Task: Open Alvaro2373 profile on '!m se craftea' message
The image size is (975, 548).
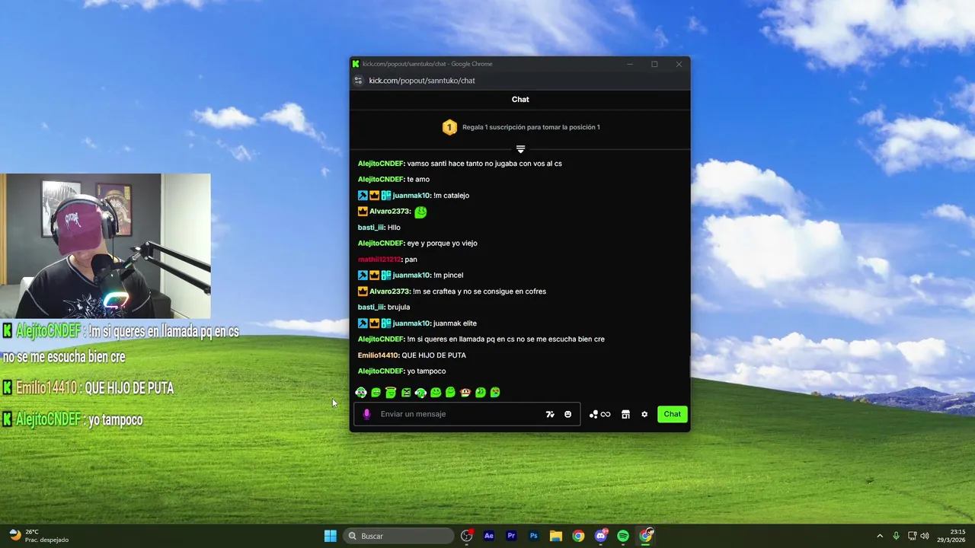Action: [x=390, y=292]
